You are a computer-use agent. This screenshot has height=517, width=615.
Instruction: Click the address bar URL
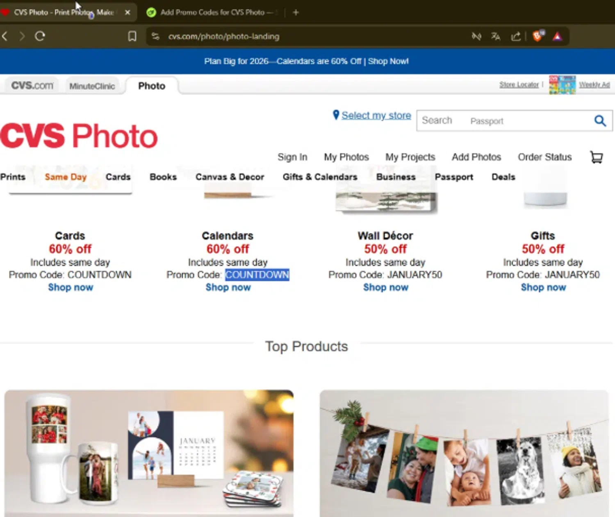click(223, 36)
